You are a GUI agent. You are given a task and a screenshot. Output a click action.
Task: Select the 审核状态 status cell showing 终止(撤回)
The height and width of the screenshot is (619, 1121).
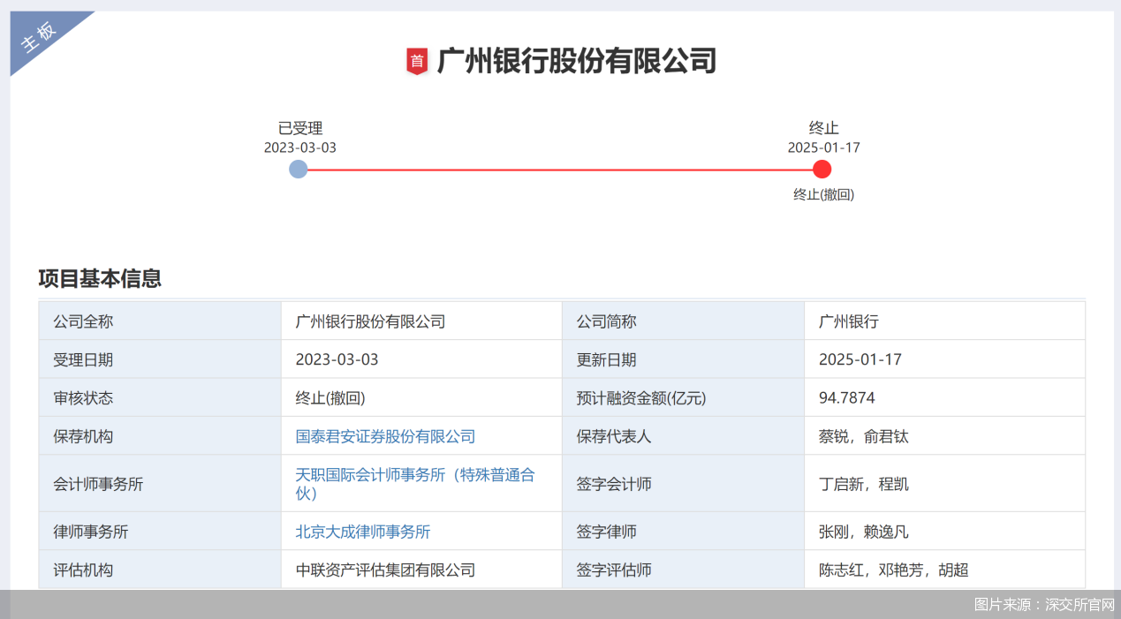[328, 397]
